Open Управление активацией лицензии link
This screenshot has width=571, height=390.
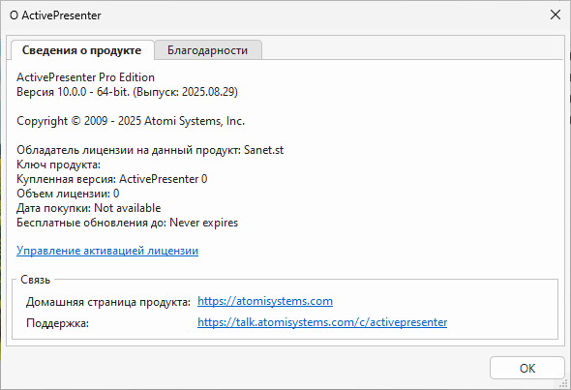point(107,251)
